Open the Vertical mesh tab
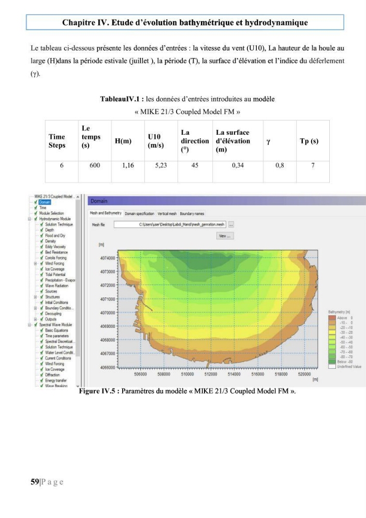This screenshot has width=366, height=518. (167, 214)
